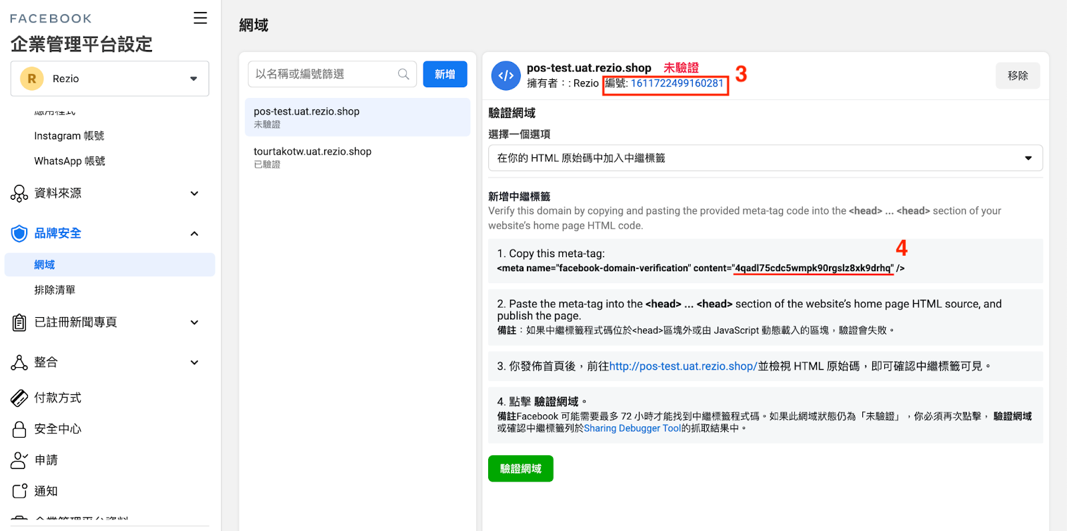Click the notifications icon
Viewport: 1067px width, 531px height.
click(x=19, y=491)
